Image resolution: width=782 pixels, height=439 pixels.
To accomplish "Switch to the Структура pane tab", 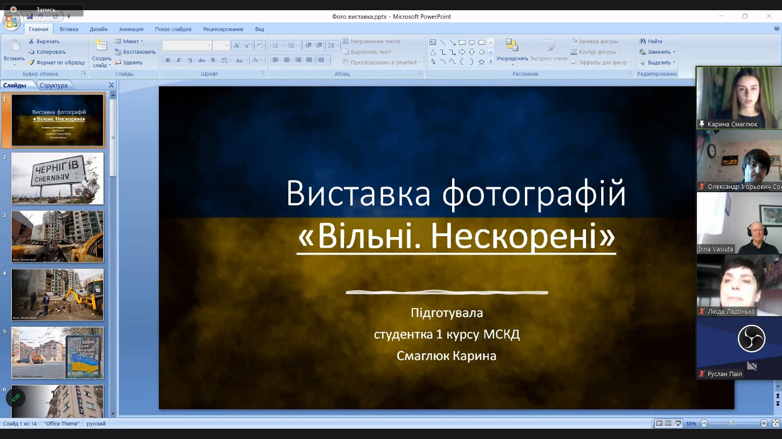I will (54, 85).
